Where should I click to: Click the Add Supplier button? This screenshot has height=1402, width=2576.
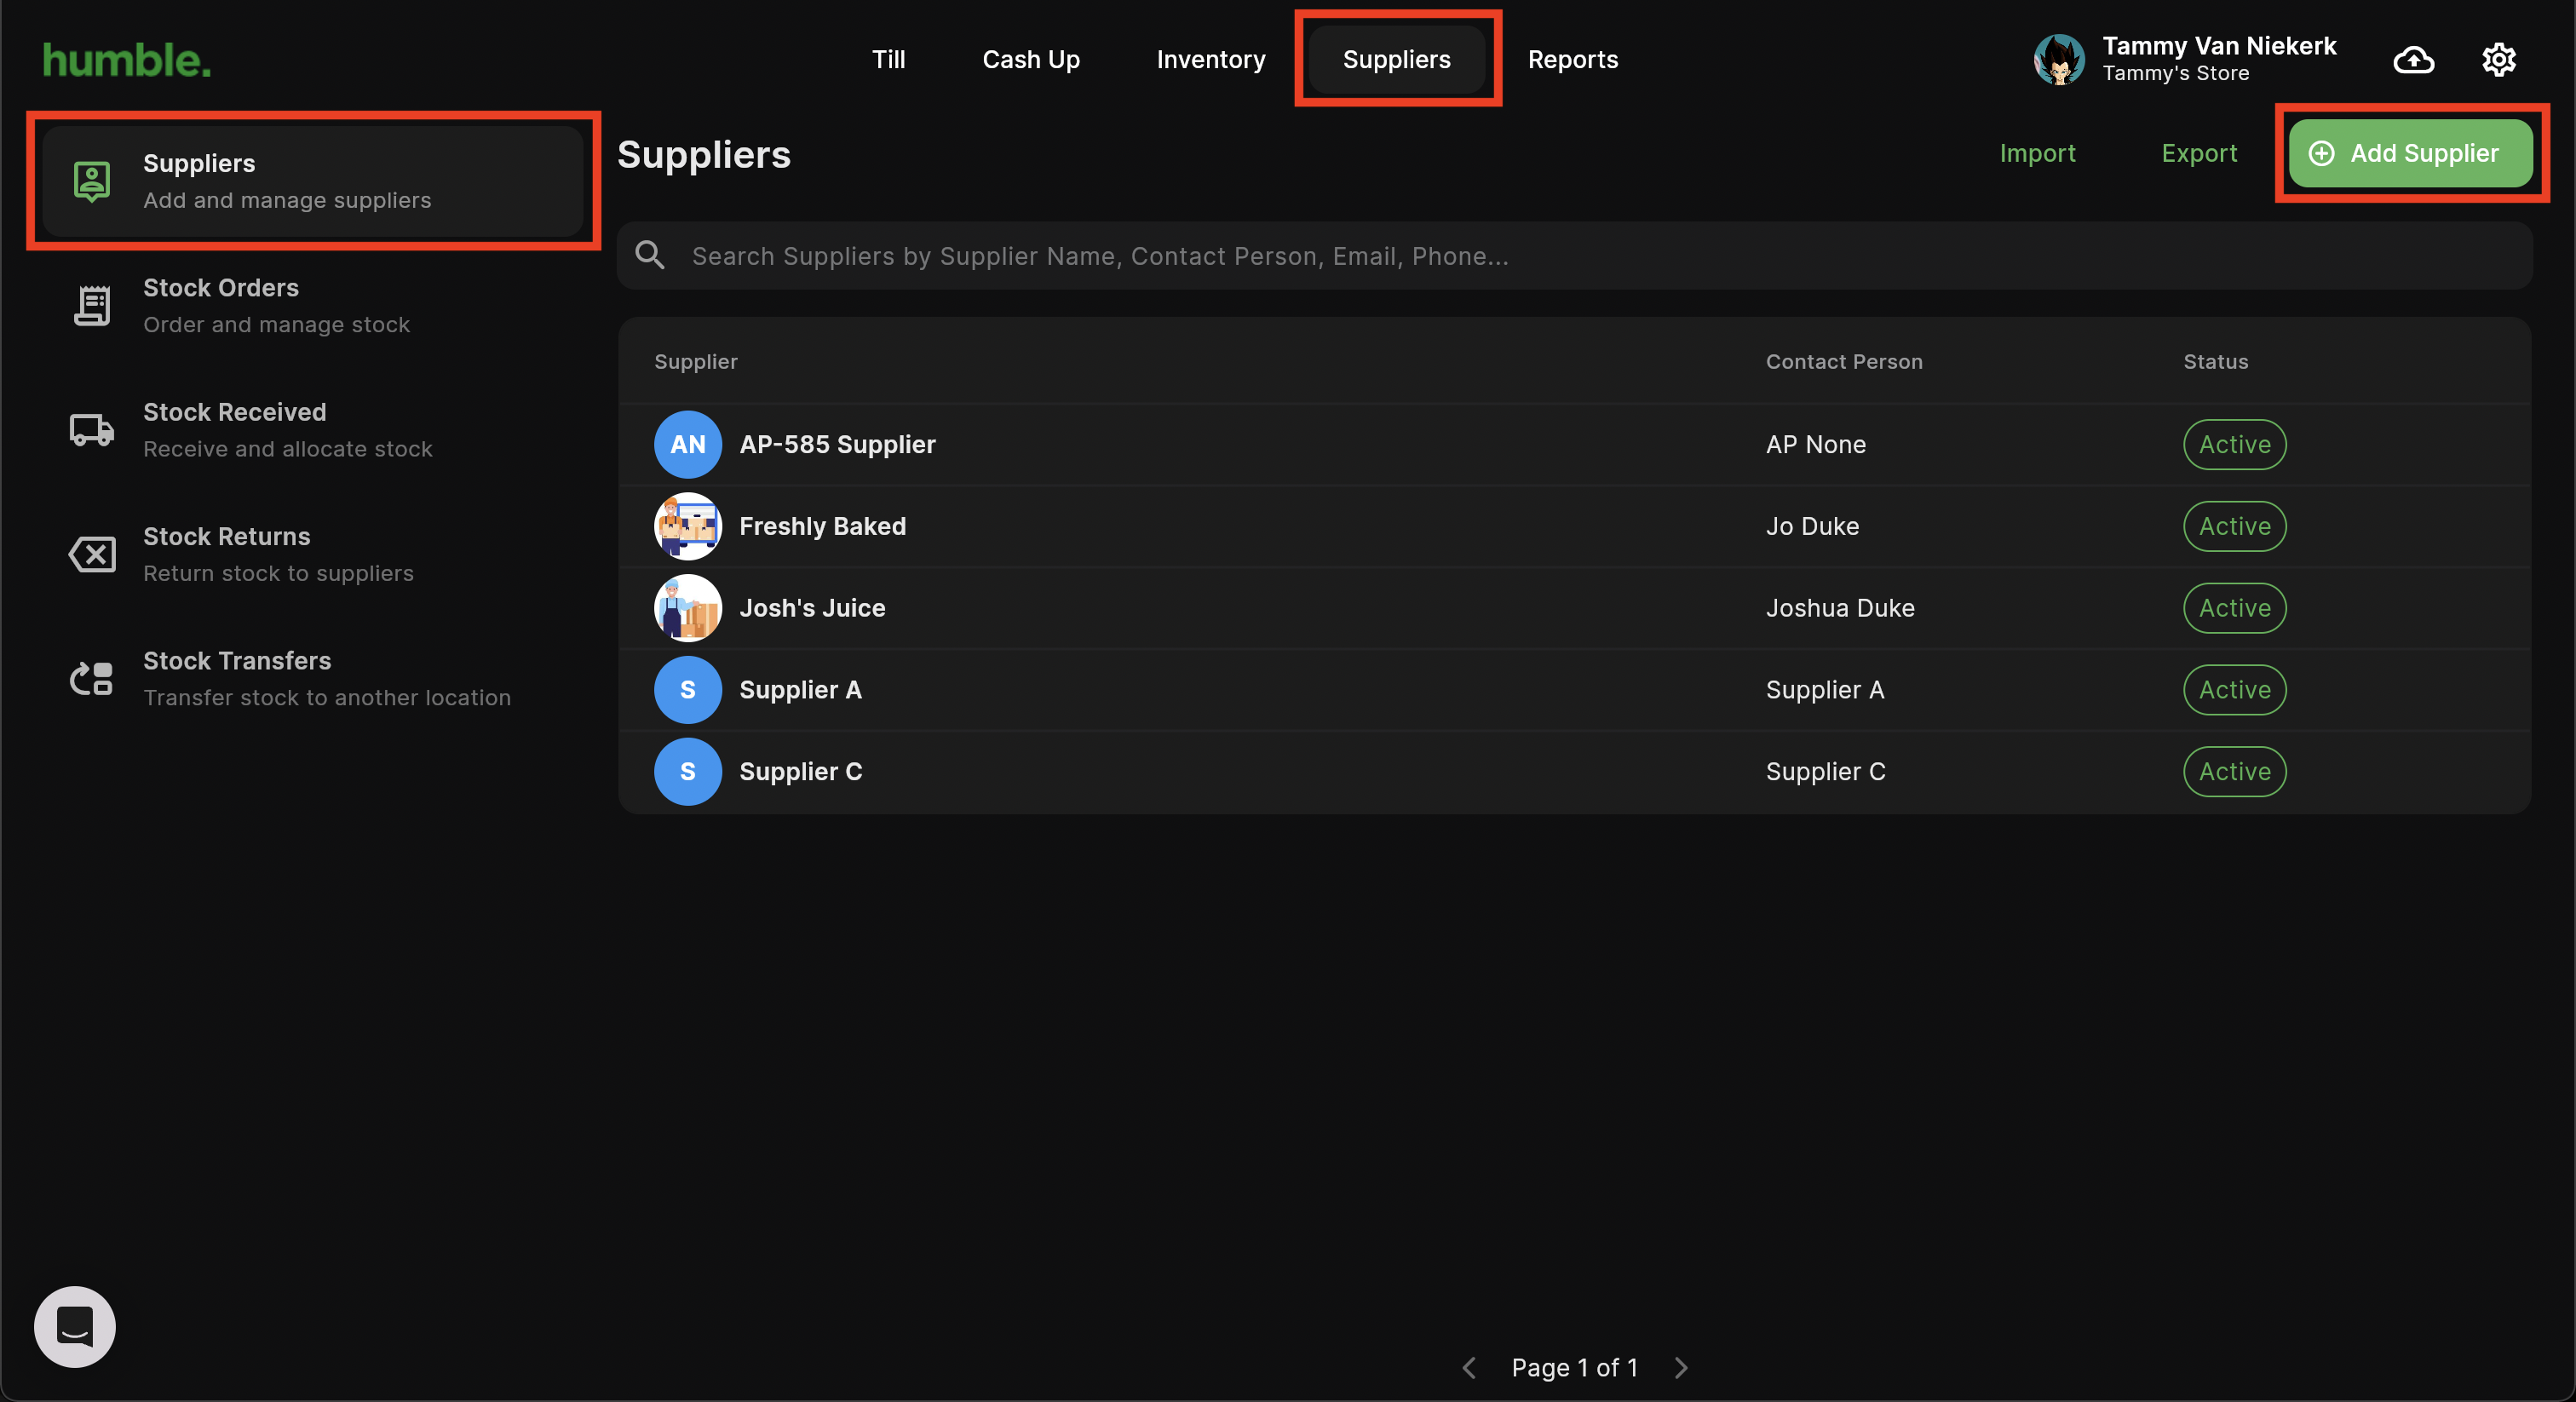(x=2411, y=153)
